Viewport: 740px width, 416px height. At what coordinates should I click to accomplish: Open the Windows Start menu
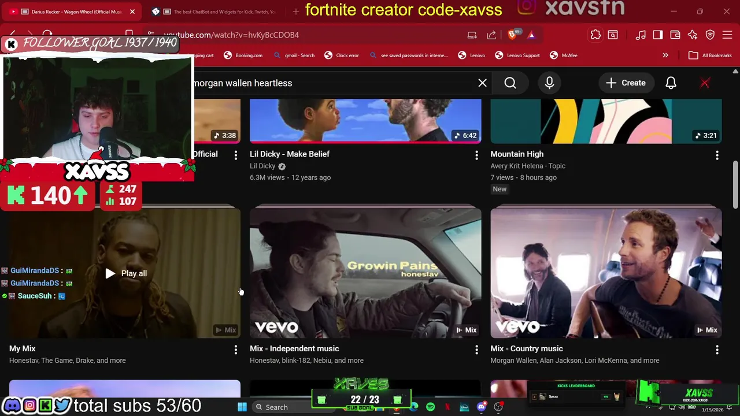[242, 407]
